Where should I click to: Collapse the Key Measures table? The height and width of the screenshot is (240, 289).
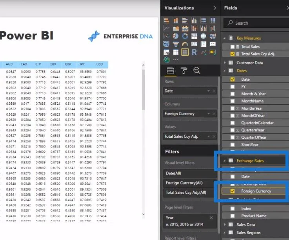tap(224, 38)
